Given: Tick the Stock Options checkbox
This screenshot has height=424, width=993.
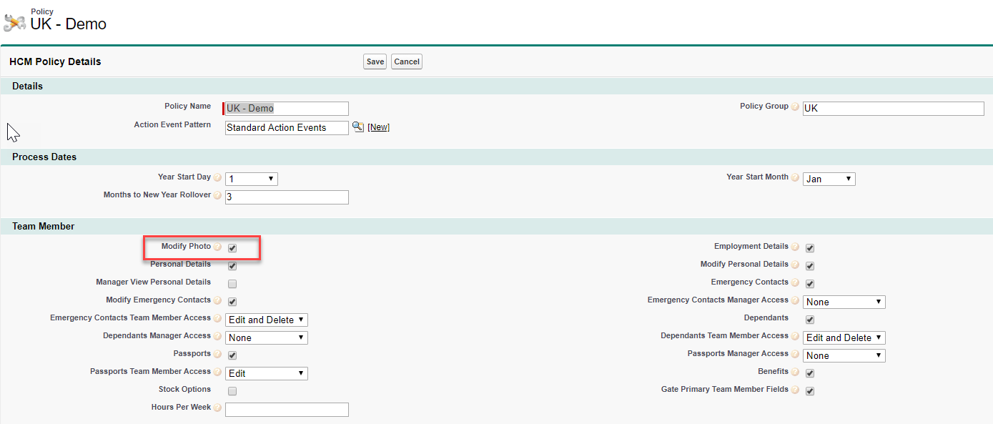Looking at the screenshot, I should (x=232, y=391).
